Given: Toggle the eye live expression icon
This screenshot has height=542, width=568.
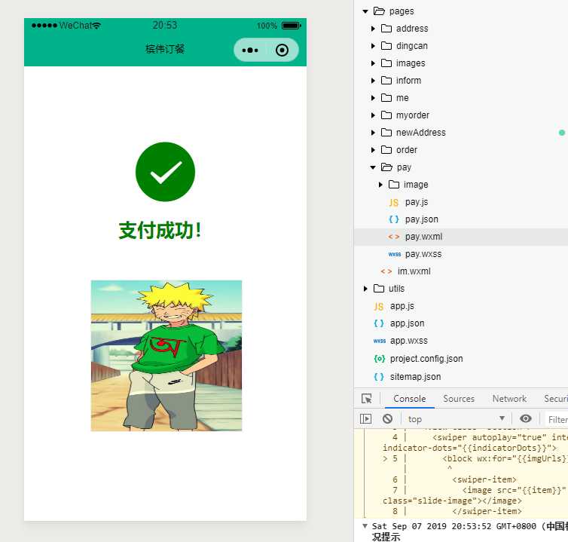Looking at the screenshot, I should point(525,418).
